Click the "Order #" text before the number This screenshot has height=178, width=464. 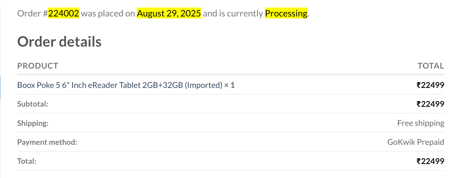(x=32, y=13)
